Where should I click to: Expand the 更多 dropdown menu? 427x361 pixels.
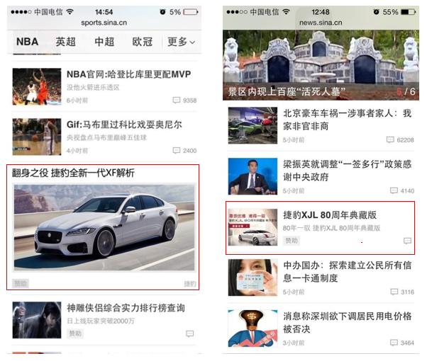tap(181, 42)
